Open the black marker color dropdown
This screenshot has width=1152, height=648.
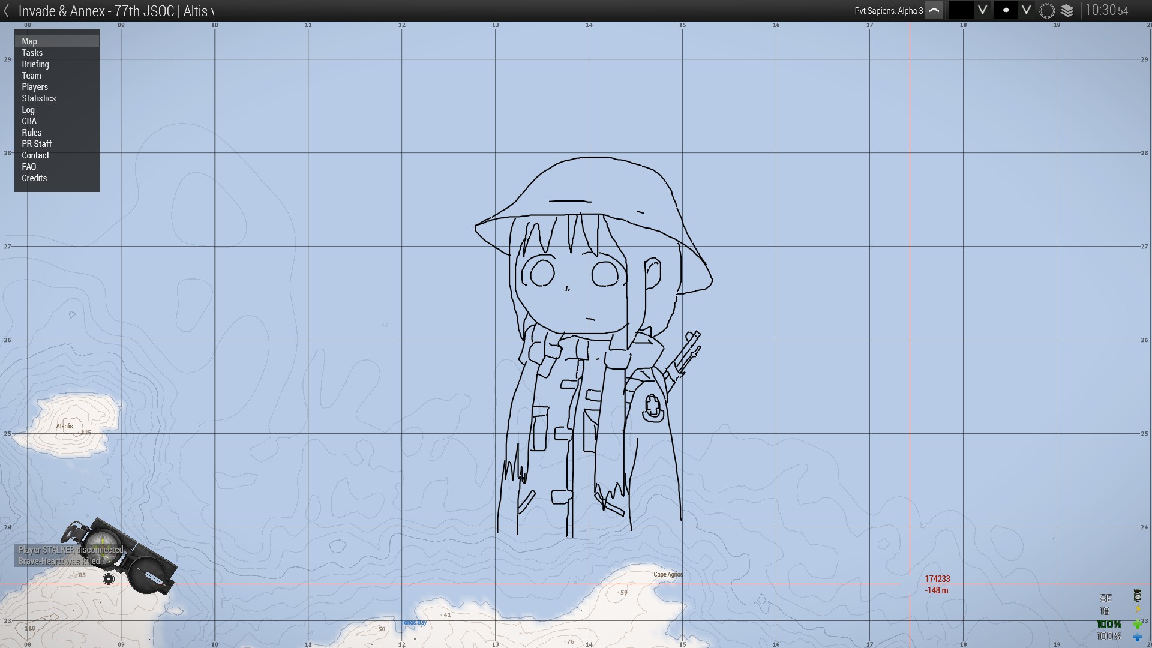coord(982,11)
